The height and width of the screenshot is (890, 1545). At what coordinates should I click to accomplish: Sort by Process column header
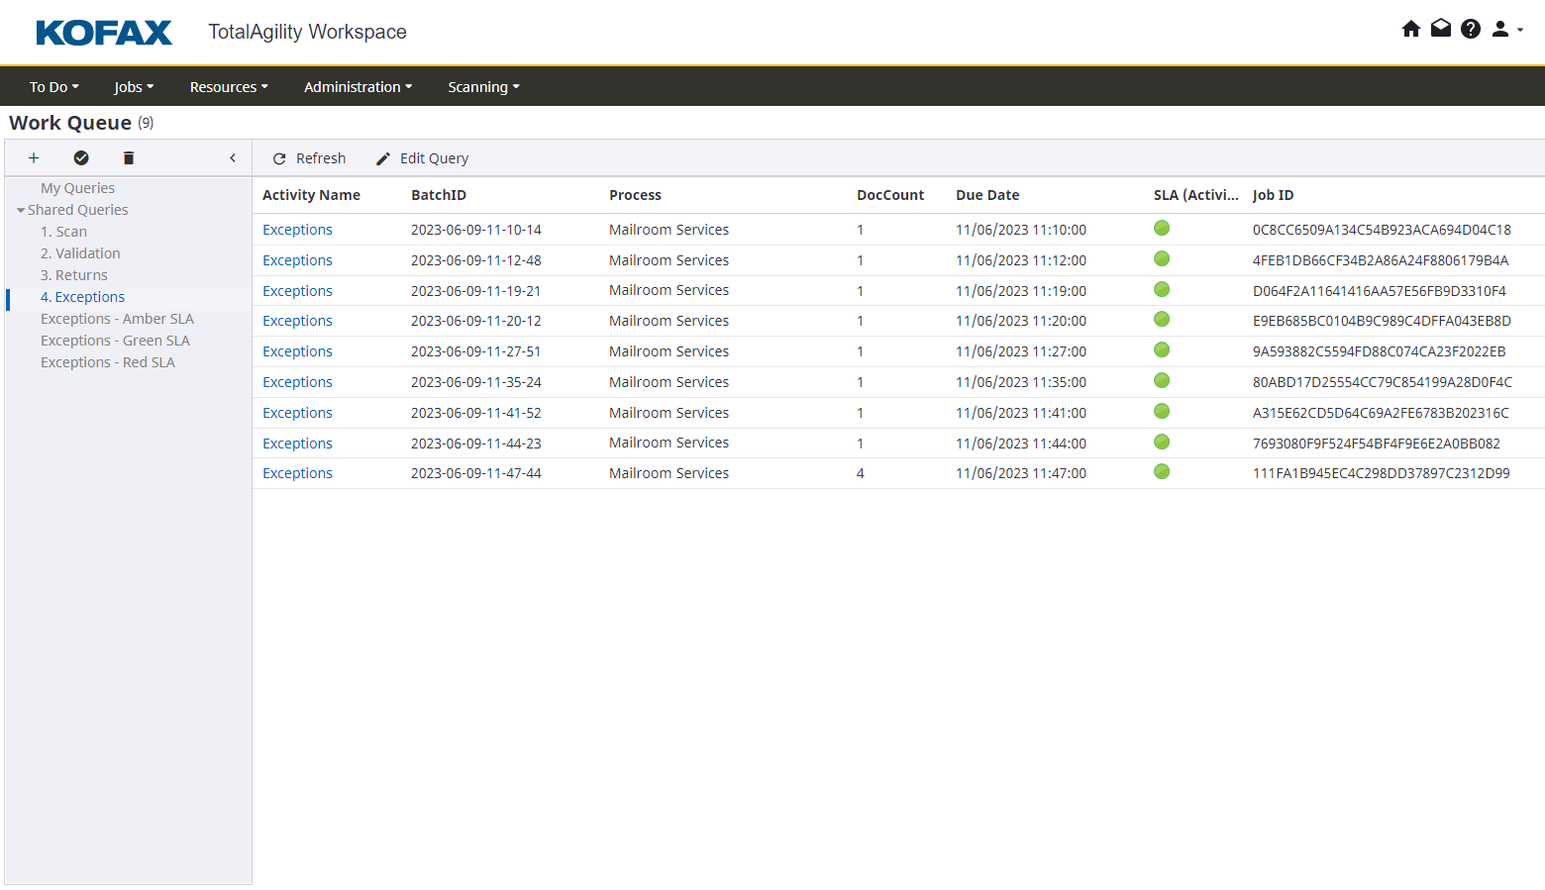[x=635, y=195]
